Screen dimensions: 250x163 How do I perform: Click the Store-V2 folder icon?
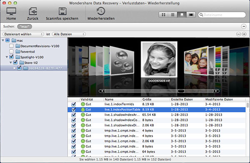[x=22, y=63]
